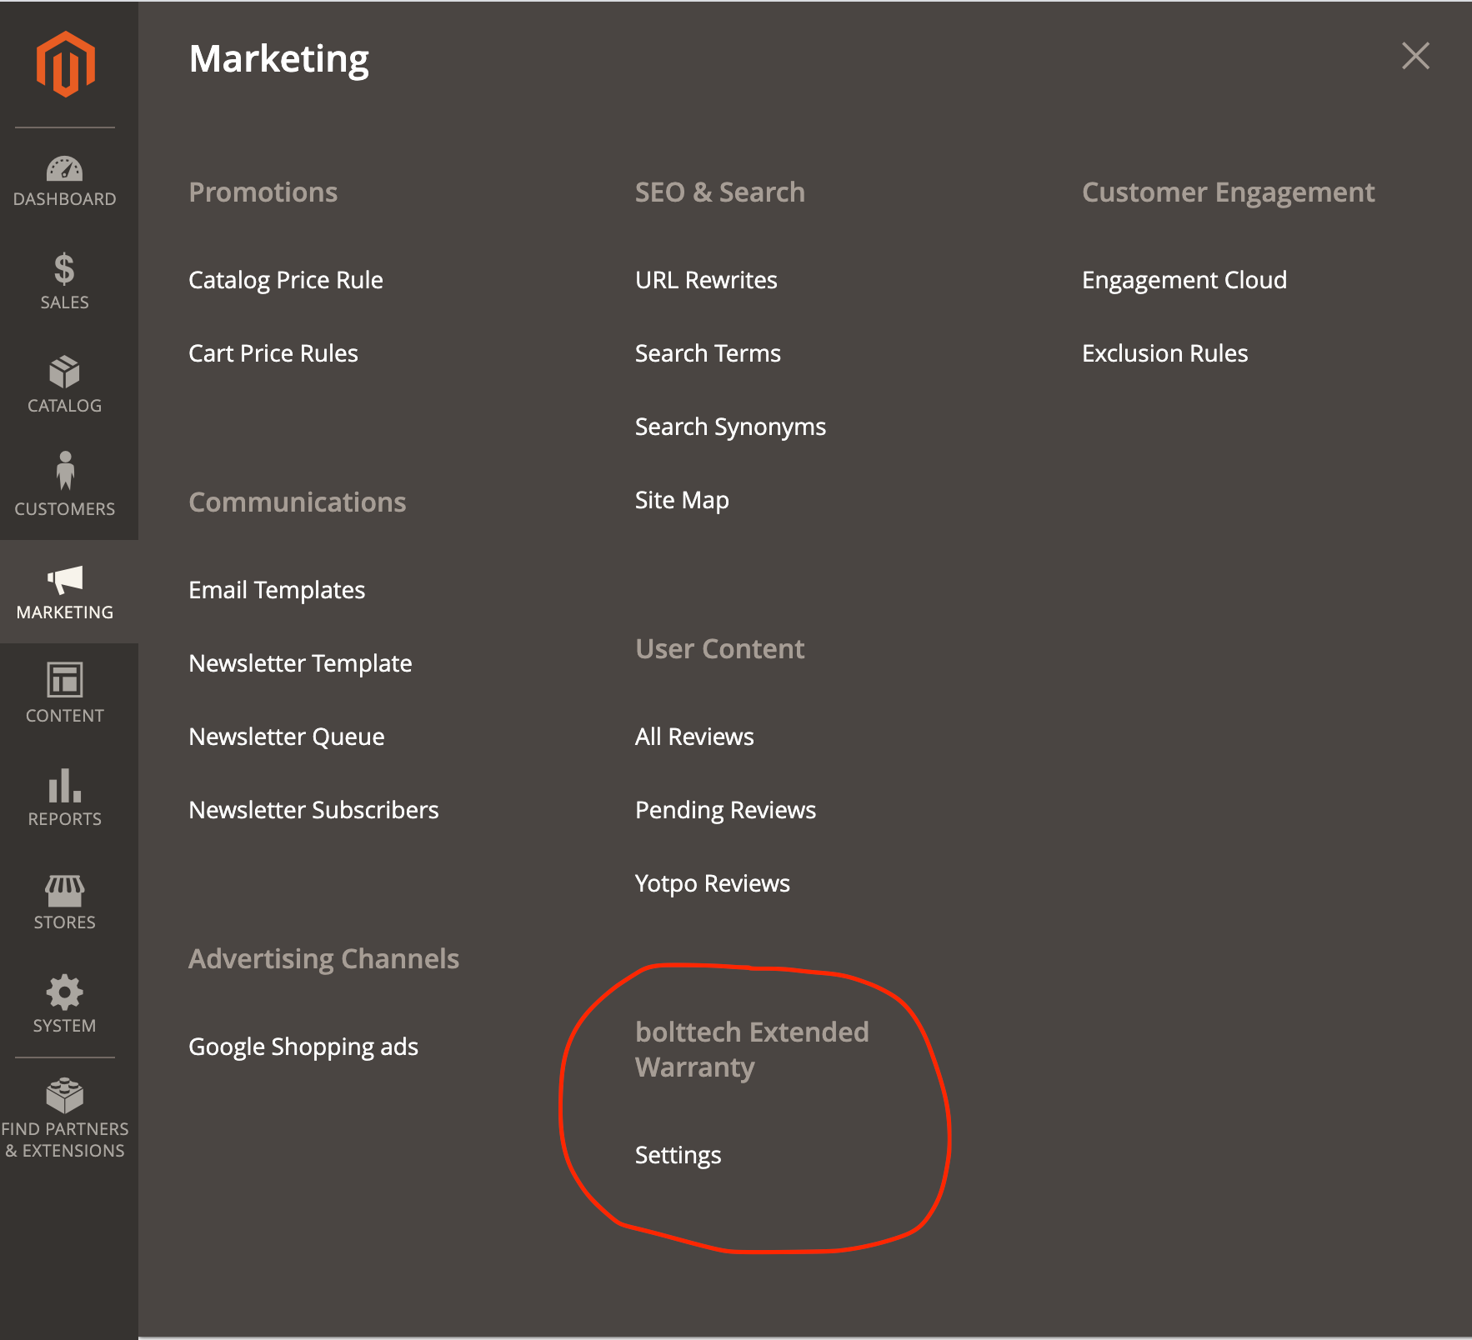Open Cart Price Rules
Screen dimensions: 1472x1340
tap(273, 353)
